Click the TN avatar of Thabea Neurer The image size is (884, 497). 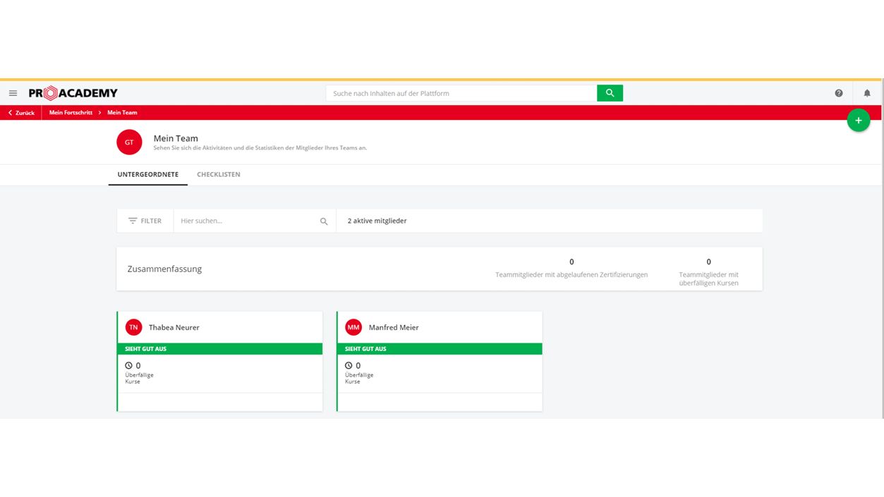(133, 327)
